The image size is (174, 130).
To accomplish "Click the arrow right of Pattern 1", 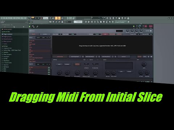I will (x=83, y=22).
